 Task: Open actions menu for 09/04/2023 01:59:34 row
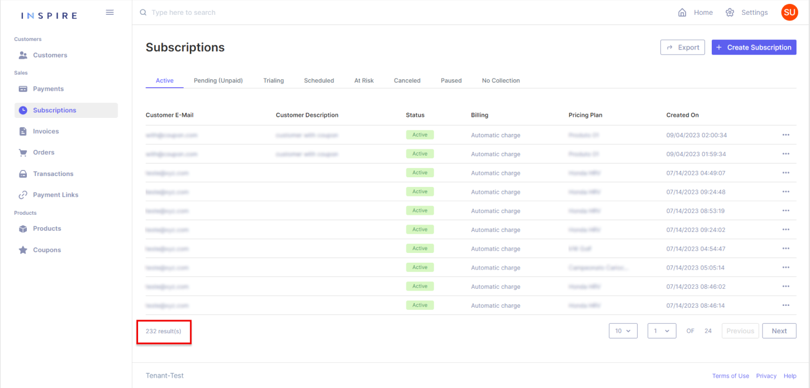(x=785, y=154)
